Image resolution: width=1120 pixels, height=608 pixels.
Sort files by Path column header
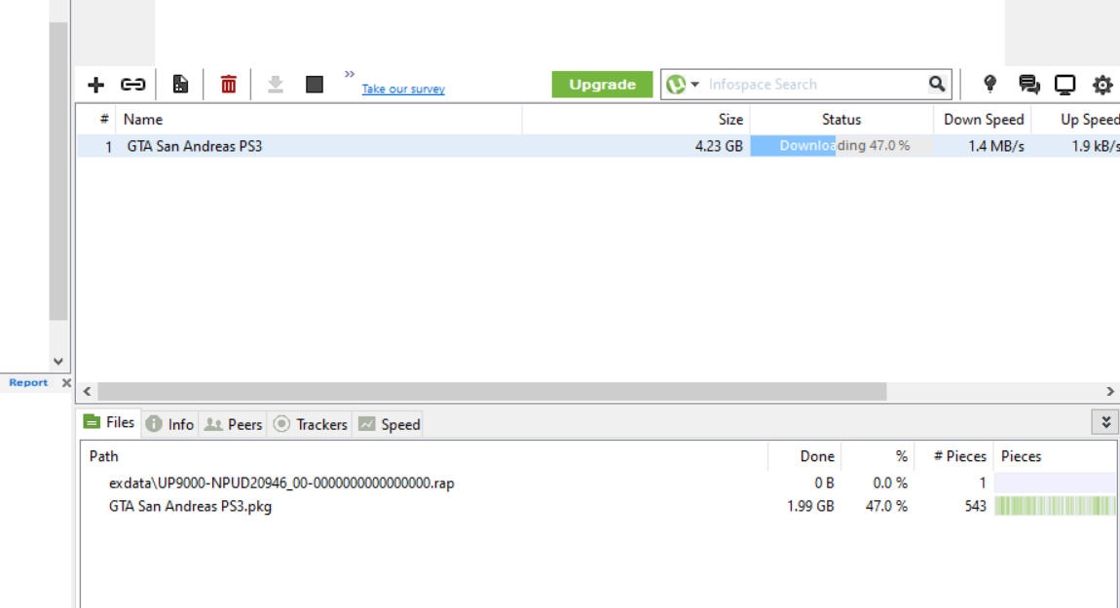tap(425, 456)
